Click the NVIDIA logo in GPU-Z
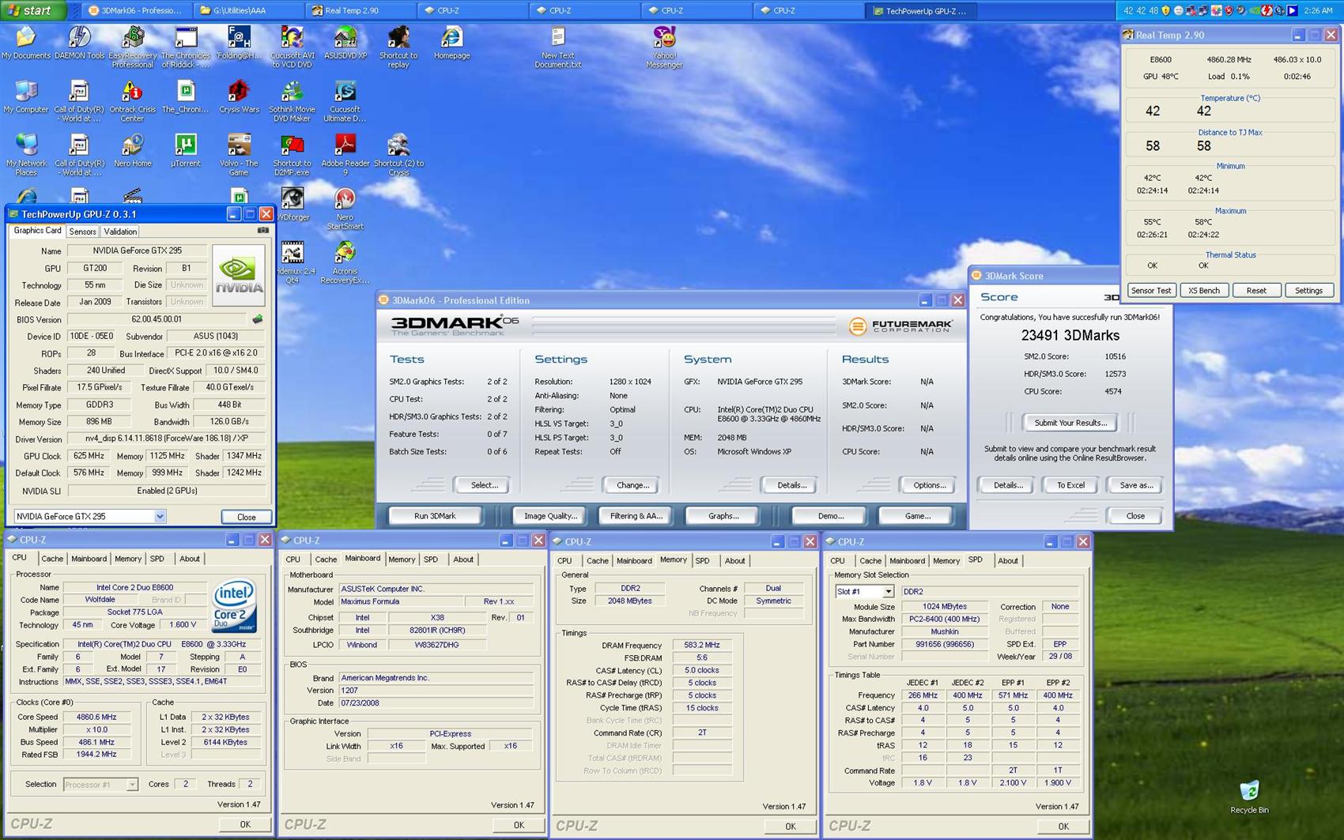Screen dimensions: 1344x840 point(239,276)
